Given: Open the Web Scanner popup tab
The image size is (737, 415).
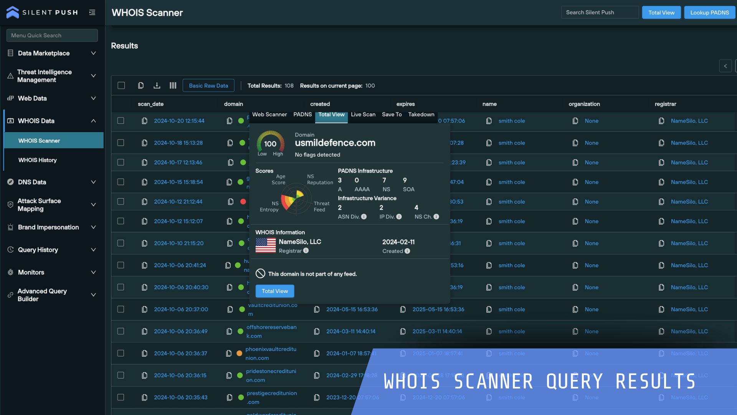Looking at the screenshot, I should [269, 115].
